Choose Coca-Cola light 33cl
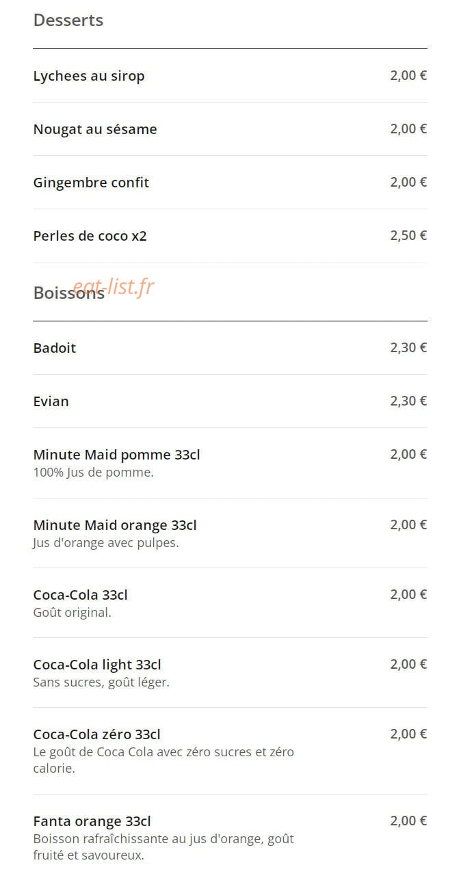The width and height of the screenshot is (474, 878). pos(230,673)
